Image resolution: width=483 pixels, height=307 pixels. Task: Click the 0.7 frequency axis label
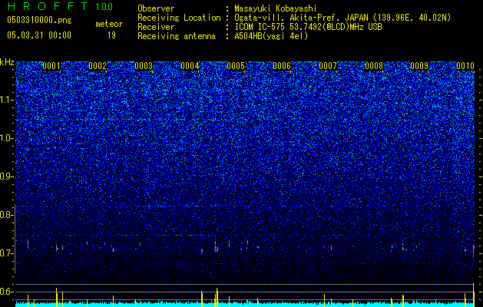(7, 253)
